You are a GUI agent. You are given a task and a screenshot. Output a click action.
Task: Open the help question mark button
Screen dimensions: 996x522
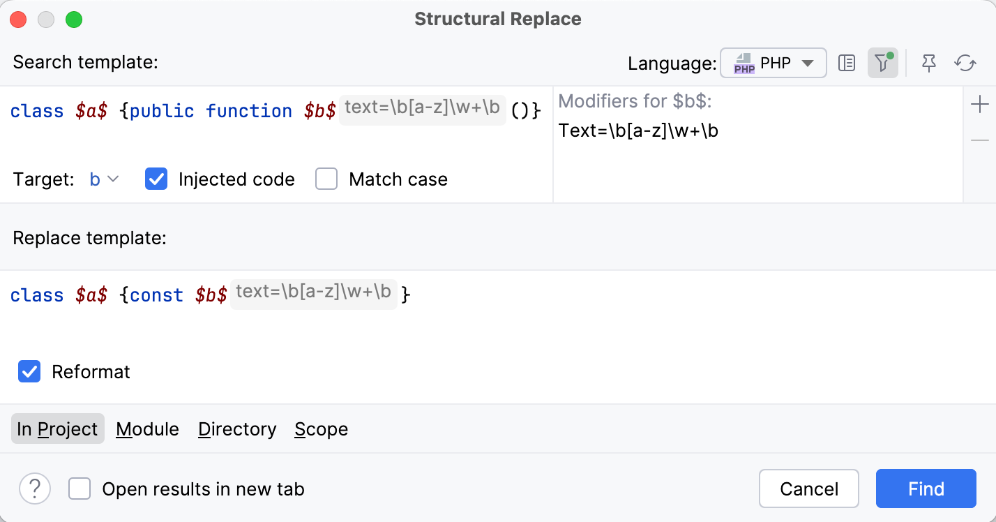35,489
